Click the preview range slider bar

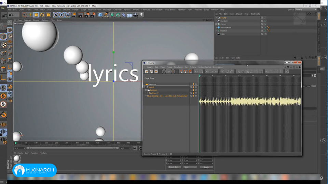click(x=72, y=148)
